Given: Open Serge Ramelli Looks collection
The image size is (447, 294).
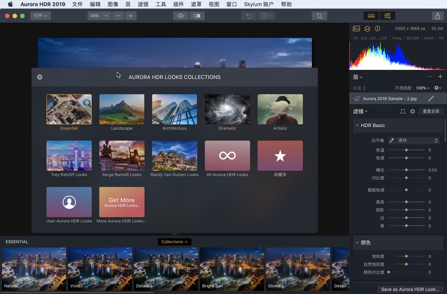Looking at the screenshot, I should click(x=122, y=156).
